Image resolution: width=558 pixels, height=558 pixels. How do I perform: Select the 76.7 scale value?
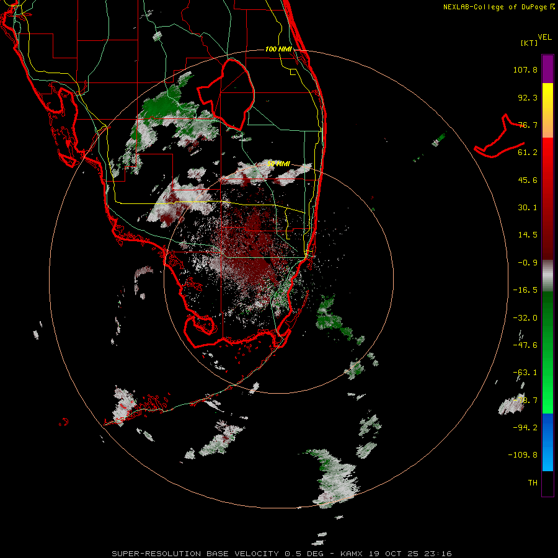point(528,125)
